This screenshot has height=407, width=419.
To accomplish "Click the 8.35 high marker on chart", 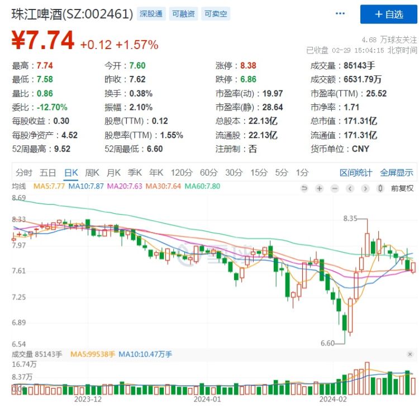I will [x=350, y=219].
